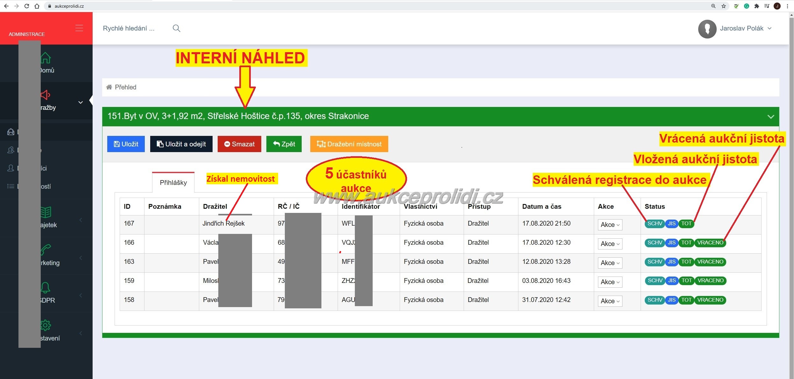This screenshot has width=794, height=379.
Task: Click VRACENO badge in row 163
Action: (710, 262)
